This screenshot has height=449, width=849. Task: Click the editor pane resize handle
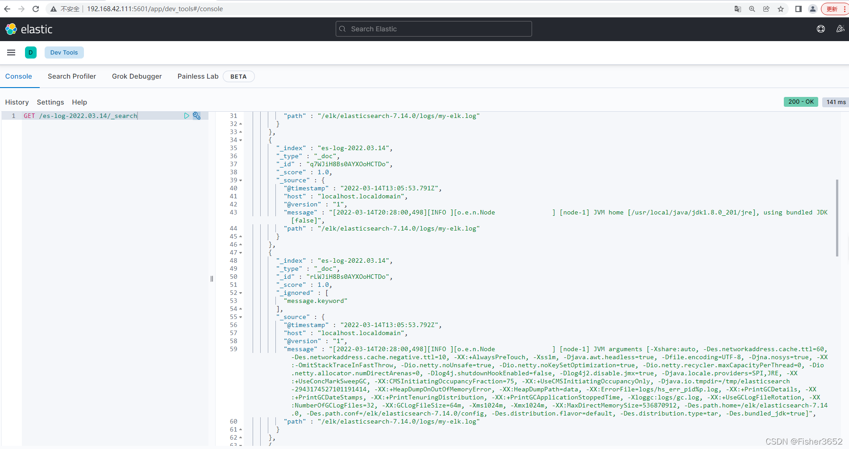click(212, 279)
